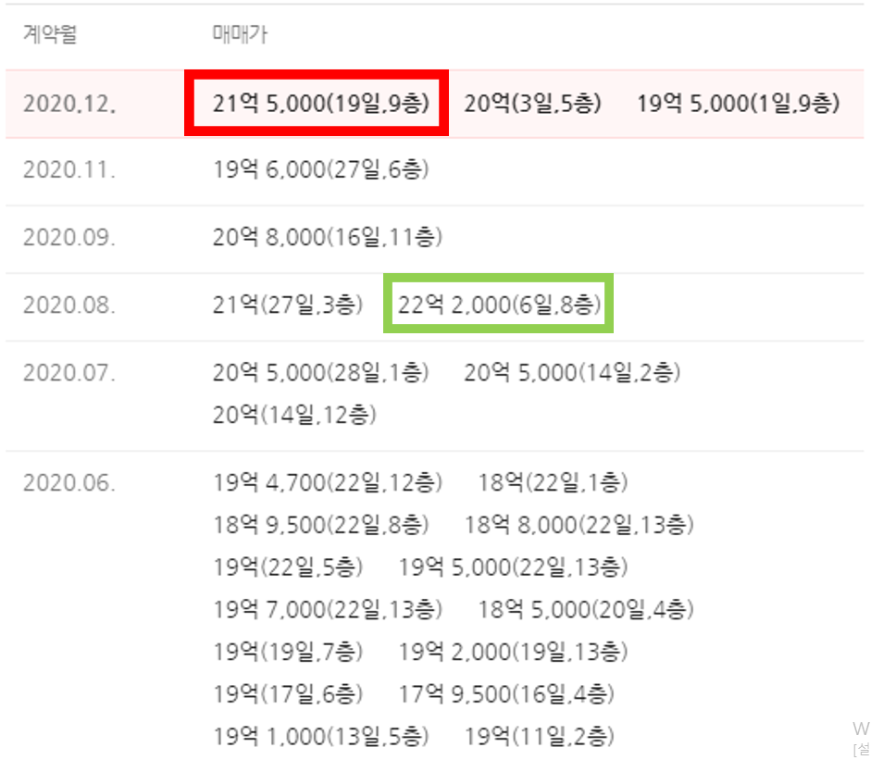
Task: Click price 18억 8,000(22일,13층)
Action: pos(579,525)
